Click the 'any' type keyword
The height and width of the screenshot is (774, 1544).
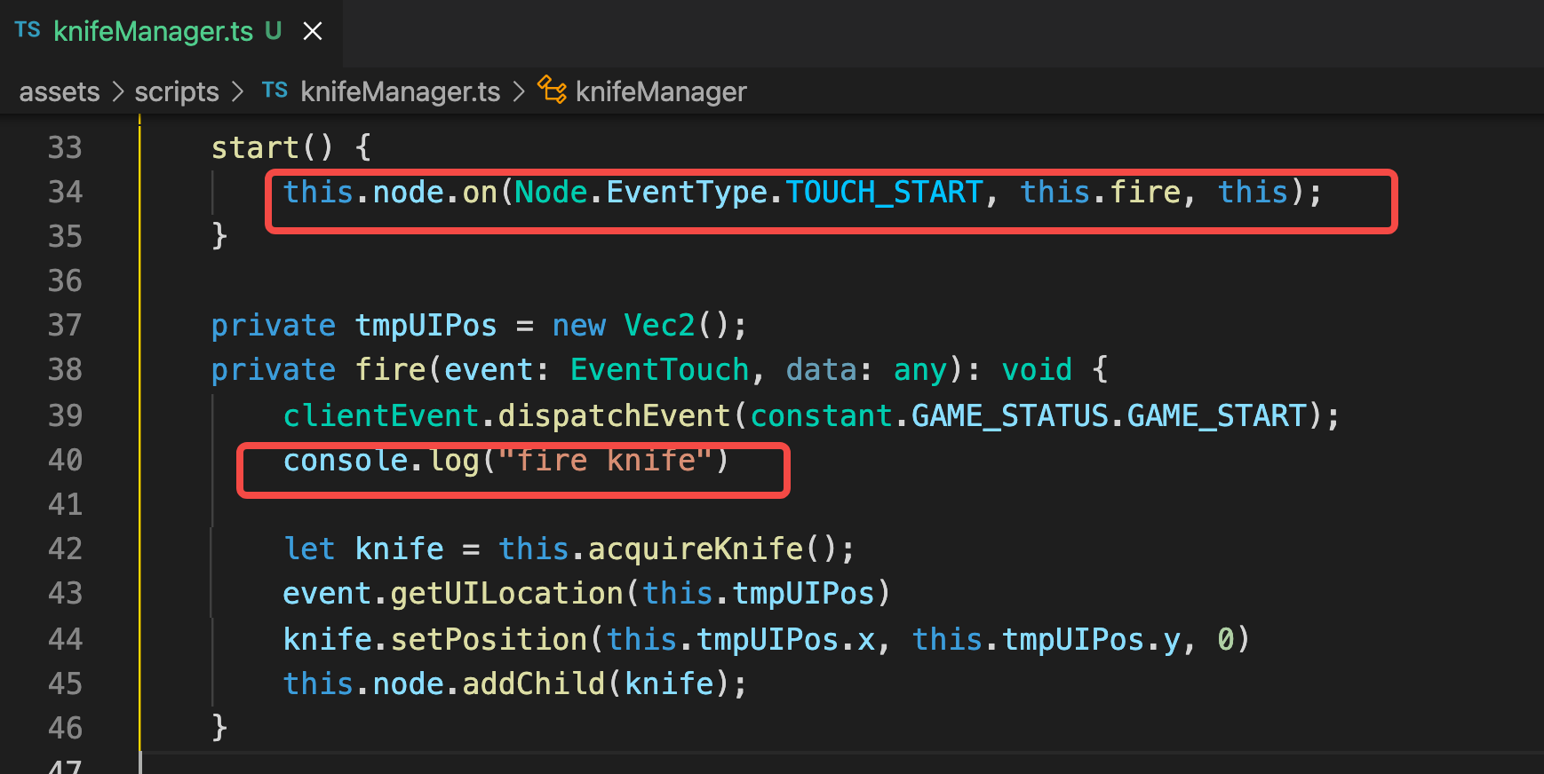[919, 369]
